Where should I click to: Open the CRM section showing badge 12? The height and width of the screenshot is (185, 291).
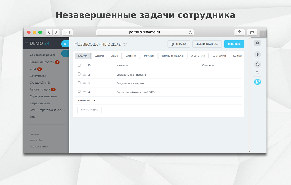[32, 69]
